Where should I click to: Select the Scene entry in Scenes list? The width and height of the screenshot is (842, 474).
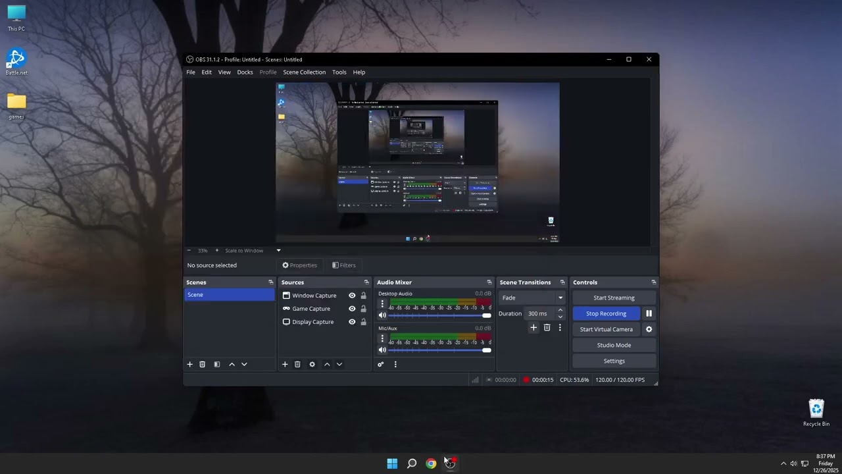pyautogui.click(x=229, y=295)
